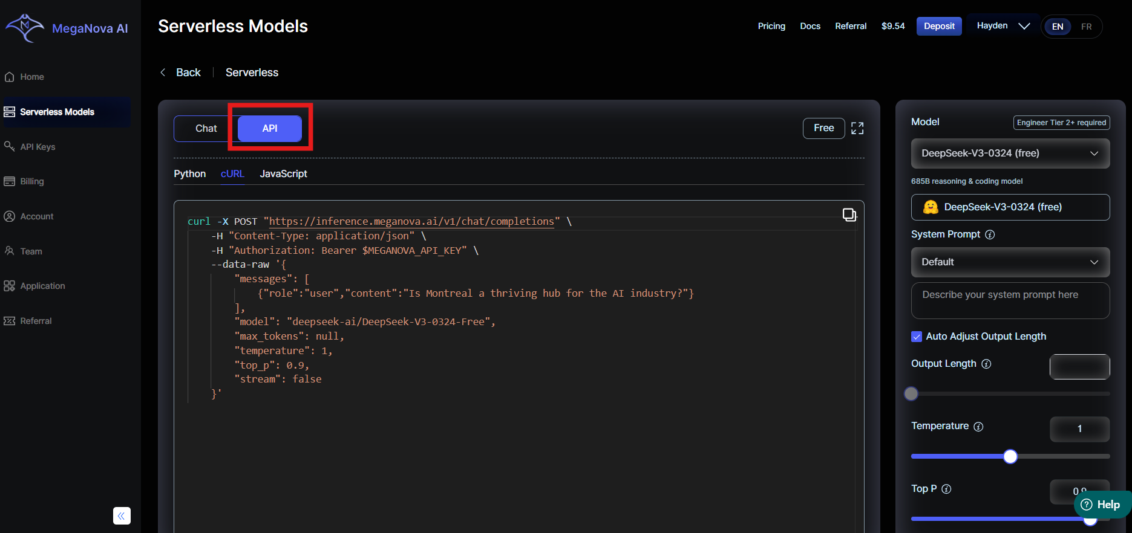The image size is (1132, 533).
Task: Click the Output Length info icon
Action: pos(986,364)
